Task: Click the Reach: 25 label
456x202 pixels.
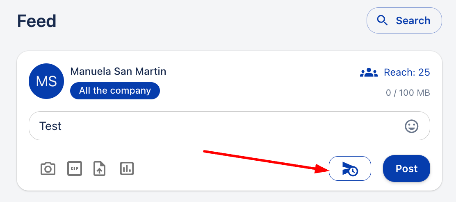Action: click(407, 73)
